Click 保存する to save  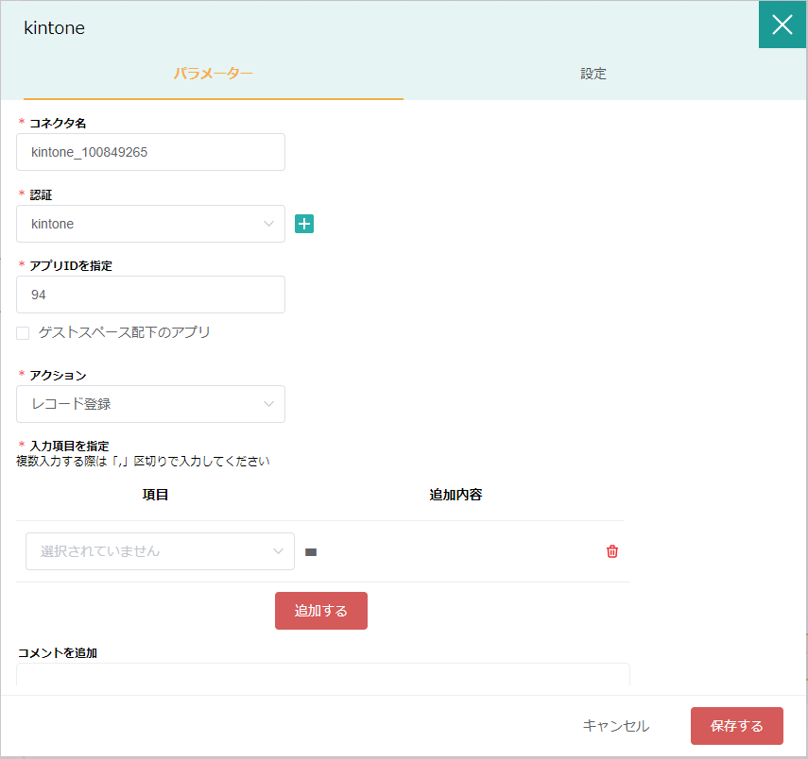coord(737,726)
